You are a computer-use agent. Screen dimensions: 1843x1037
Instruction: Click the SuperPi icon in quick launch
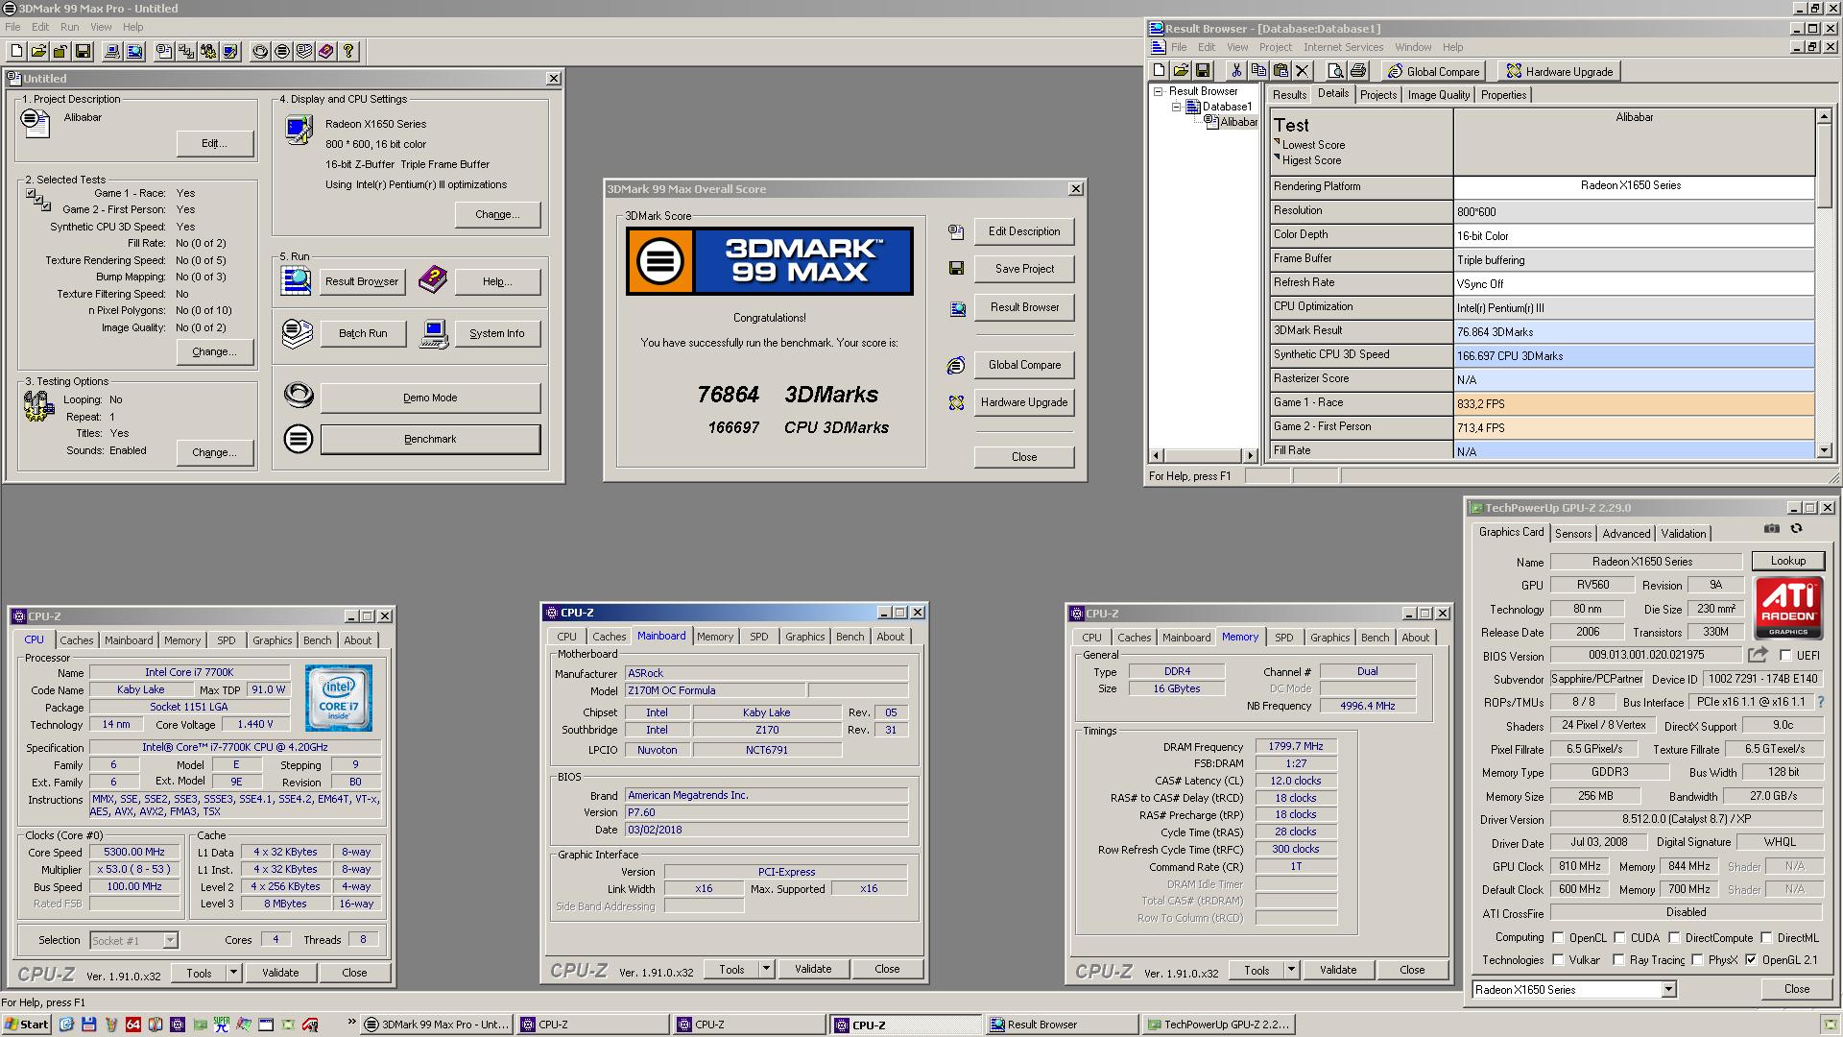[x=222, y=1025]
